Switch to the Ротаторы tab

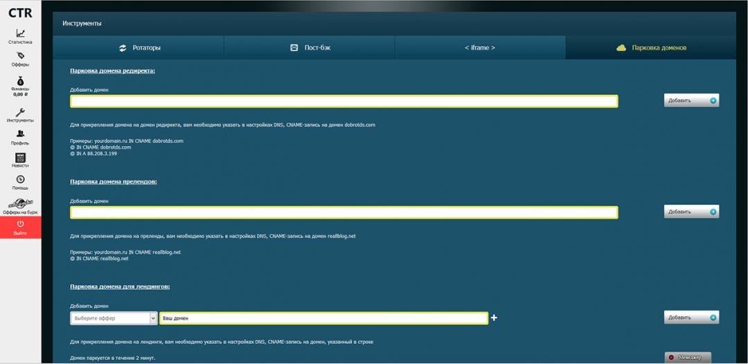click(139, 48)
